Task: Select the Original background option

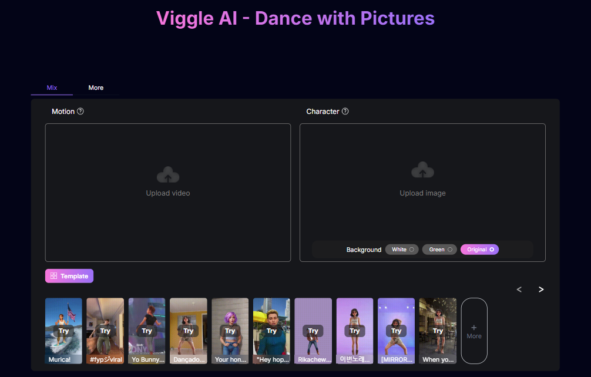Action: [479, 250]
